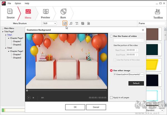Select Chapter2 under Title1
The width and height of the screenshot is (167, 115).
click(x=17, y=45)
